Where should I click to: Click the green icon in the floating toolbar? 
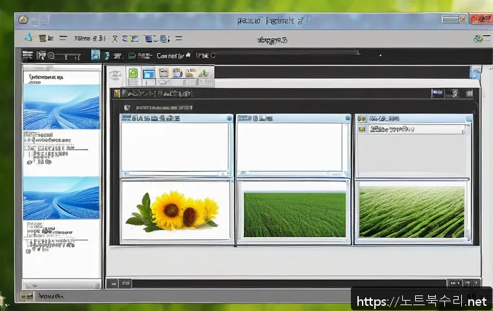pyautogui.click(x=133, y=73)
